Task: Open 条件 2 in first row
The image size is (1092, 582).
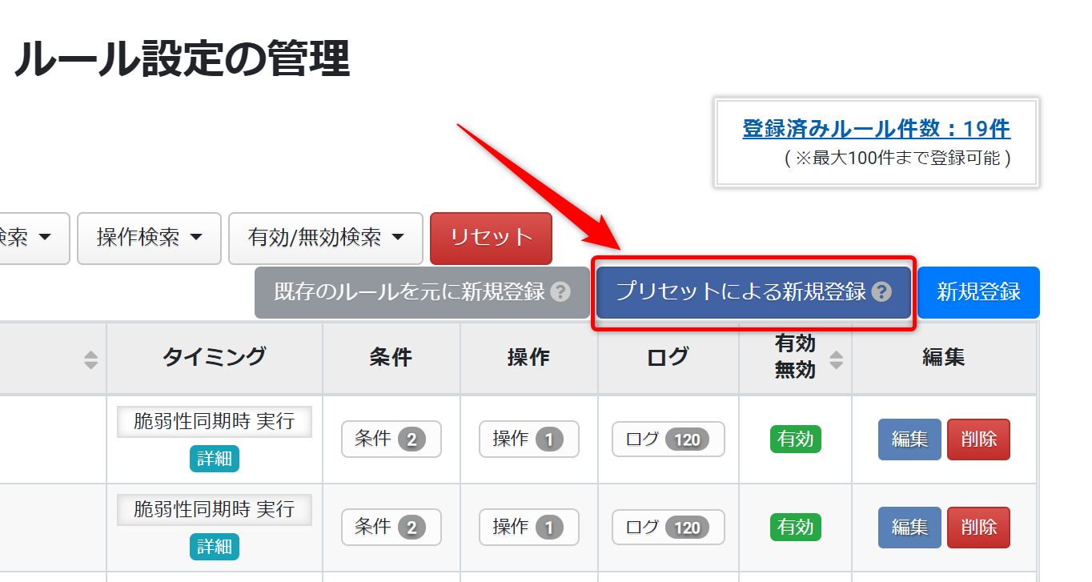Action: click(x=391, y=439)
